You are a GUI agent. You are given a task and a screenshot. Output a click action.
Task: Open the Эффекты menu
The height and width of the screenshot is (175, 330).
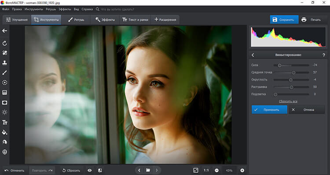click(x=65, y=9)
